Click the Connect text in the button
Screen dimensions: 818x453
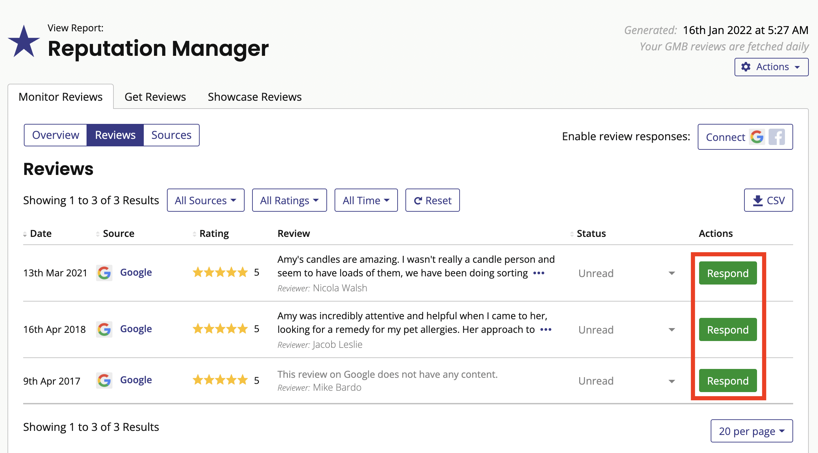coord(725,137)
